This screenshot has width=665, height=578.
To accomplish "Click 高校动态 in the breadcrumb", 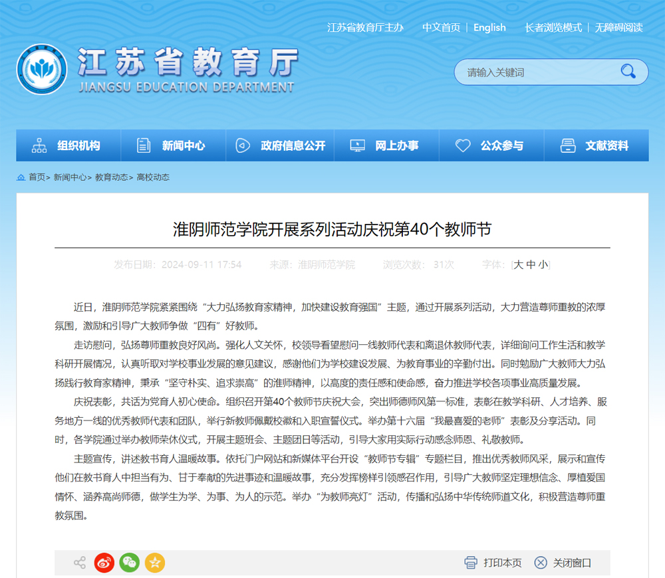I will pyautogui.click(x=153, y=177).
